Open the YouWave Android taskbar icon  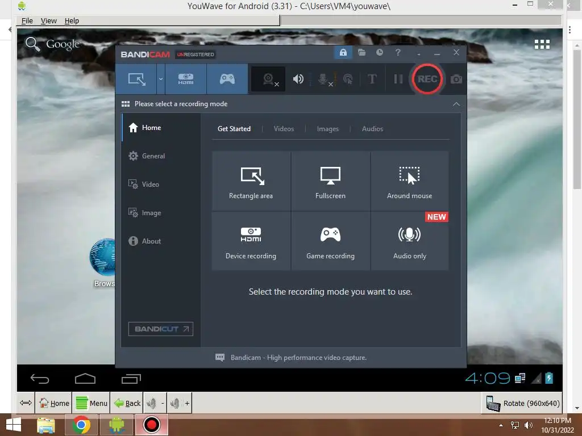(117, 425)
